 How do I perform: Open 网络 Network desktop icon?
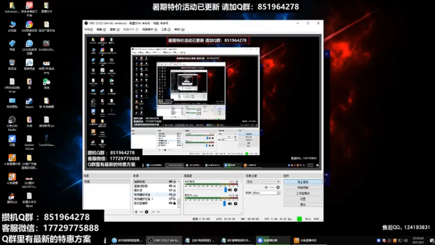pos(12,45)
